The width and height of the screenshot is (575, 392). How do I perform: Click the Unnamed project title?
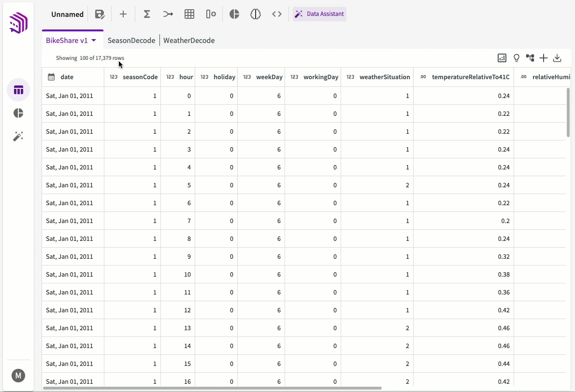point(68,14)
